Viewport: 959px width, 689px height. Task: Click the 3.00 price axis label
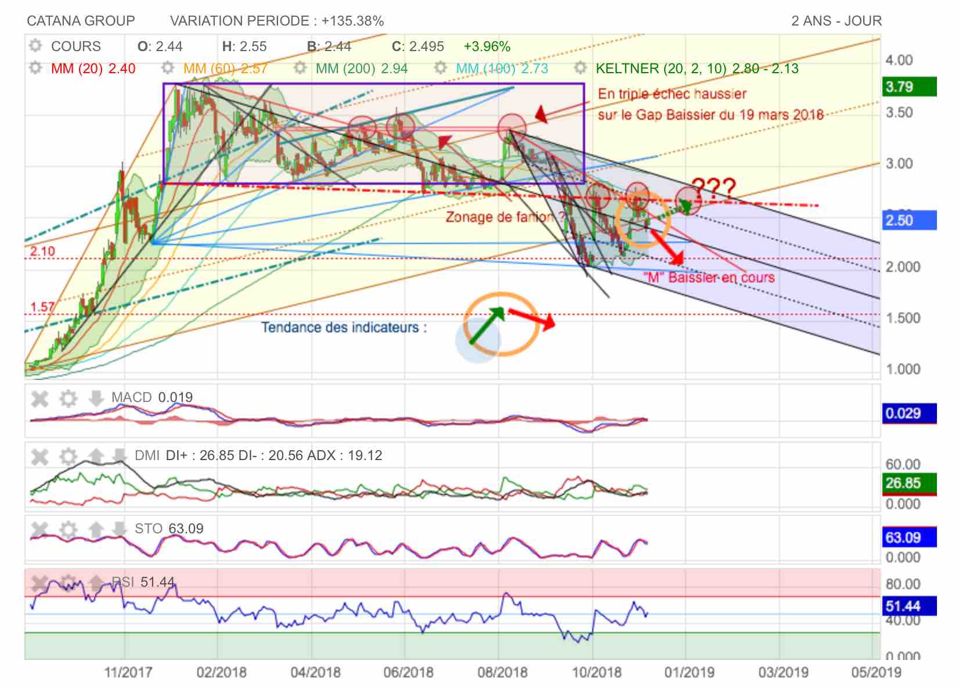(x=899, y=164)
